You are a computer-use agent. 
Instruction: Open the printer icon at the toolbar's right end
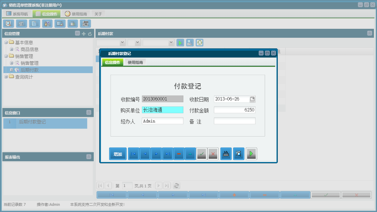85,23
